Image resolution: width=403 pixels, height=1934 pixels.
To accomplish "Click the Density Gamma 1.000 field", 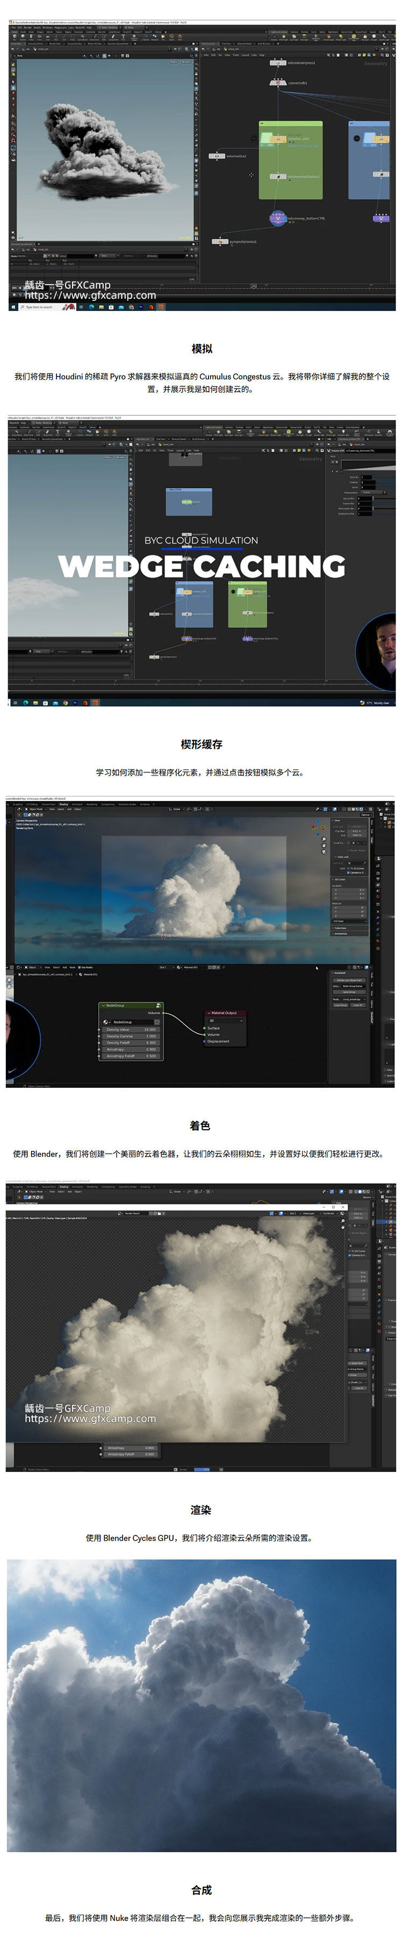I will click(131, 1036).
